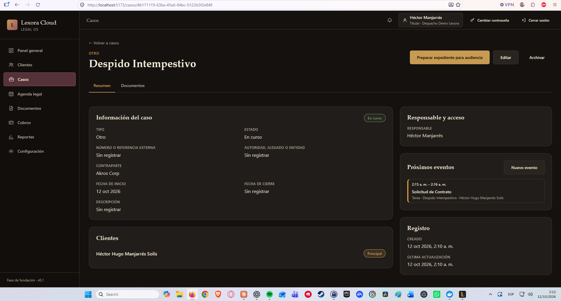
Task: Open the Panel general sidebar item
Action: [39, 51]
